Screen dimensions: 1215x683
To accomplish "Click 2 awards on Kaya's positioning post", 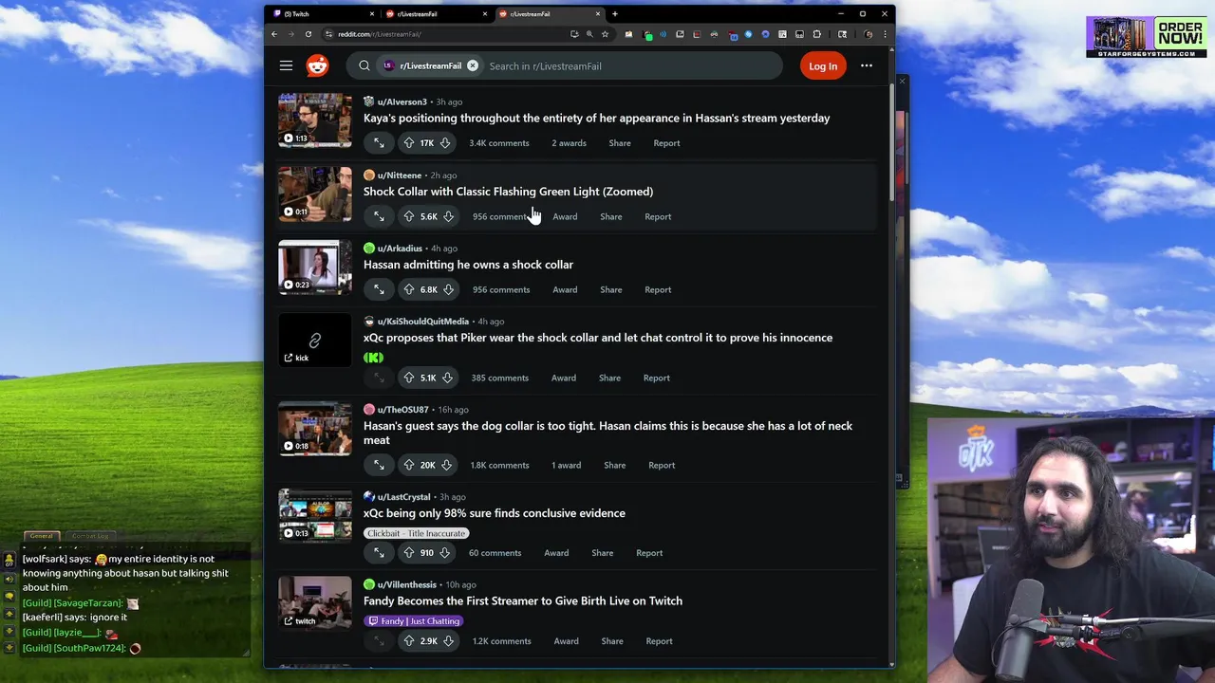I will click(569, 143).
